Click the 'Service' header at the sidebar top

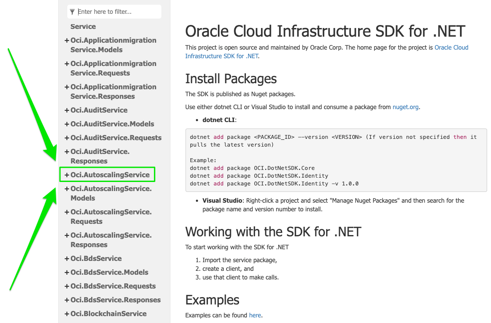83,26
